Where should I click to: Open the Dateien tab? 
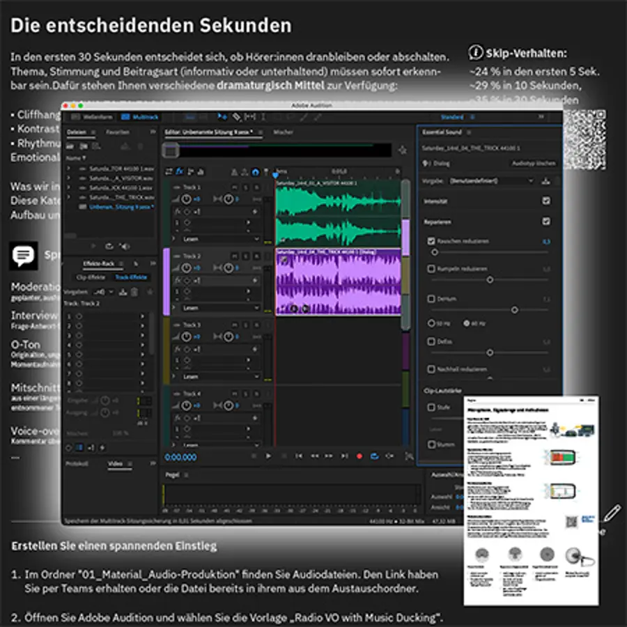77,132
